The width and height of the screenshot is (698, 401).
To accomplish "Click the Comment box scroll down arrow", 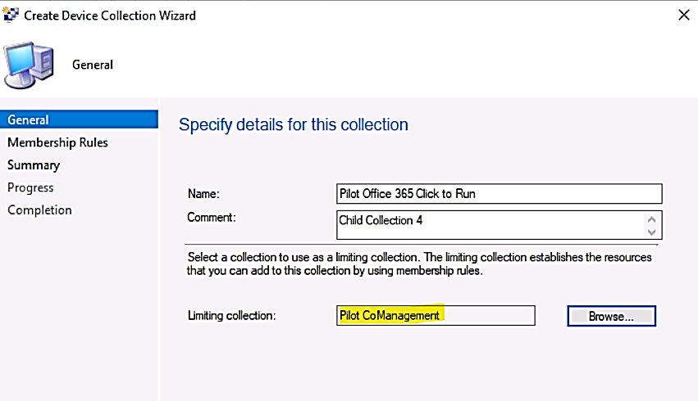I will pos(652,232).
